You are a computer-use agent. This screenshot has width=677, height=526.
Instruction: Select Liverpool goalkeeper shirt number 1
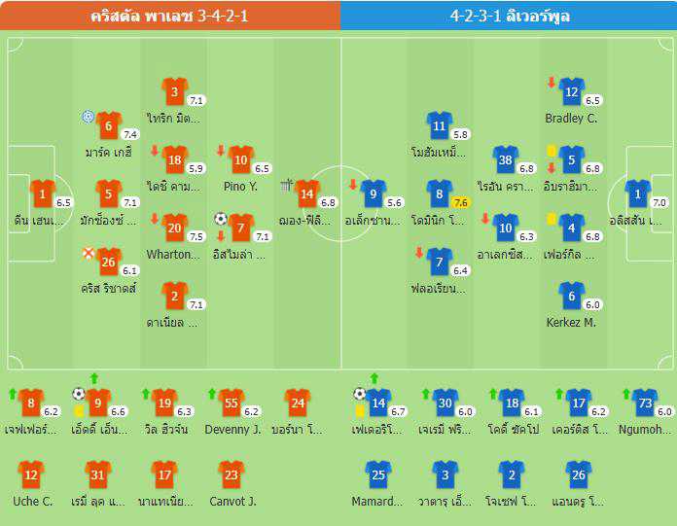(x=637, y=194)
